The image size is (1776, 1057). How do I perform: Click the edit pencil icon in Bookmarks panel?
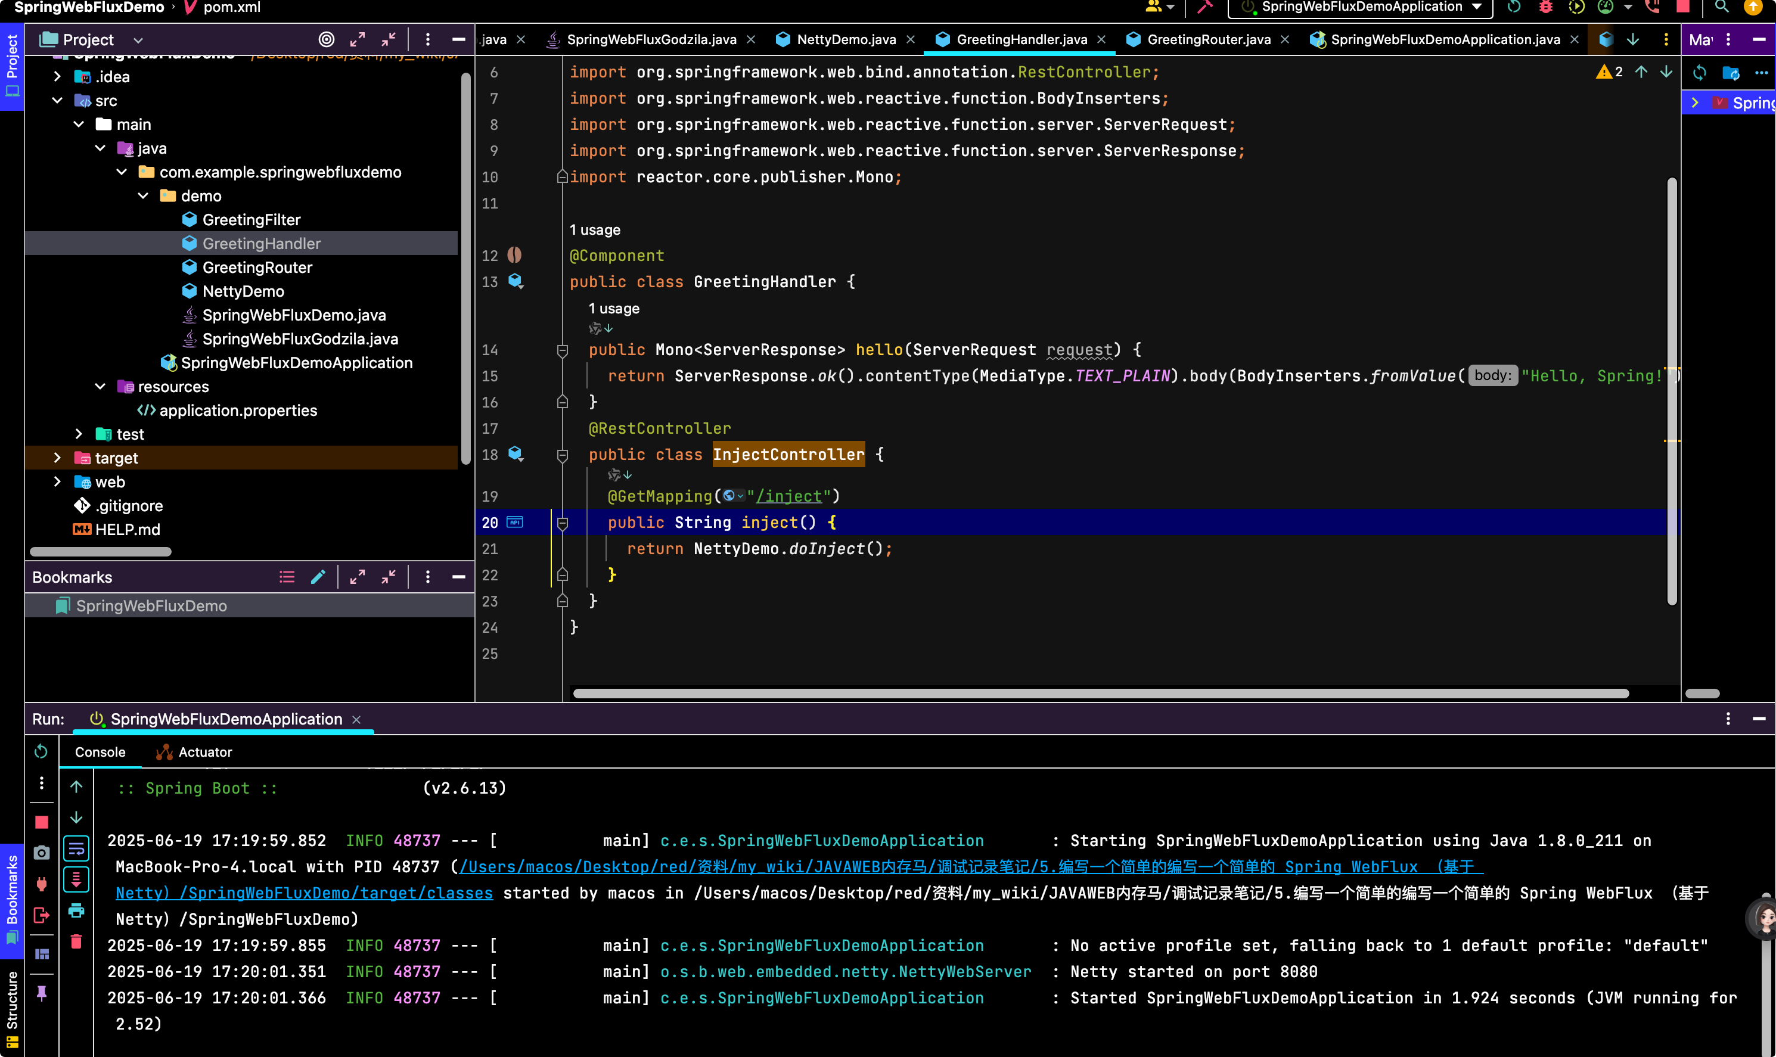(318, 577)
